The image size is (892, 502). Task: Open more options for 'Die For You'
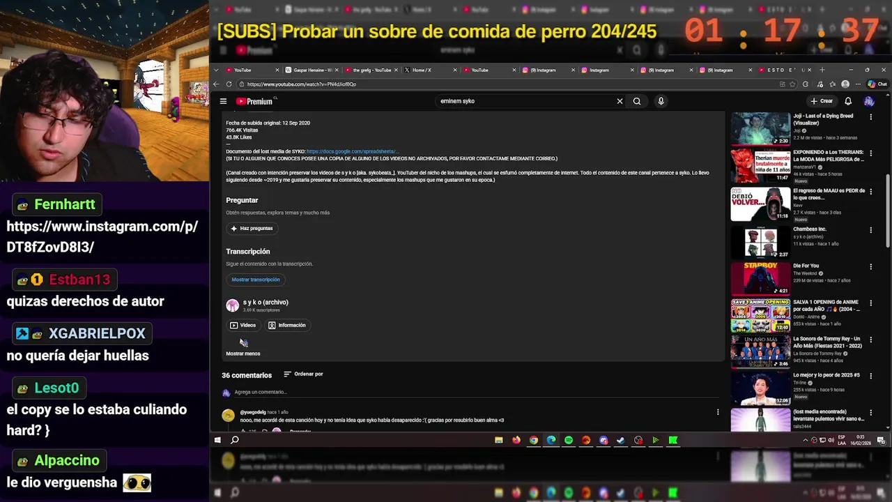pos(870,266)
